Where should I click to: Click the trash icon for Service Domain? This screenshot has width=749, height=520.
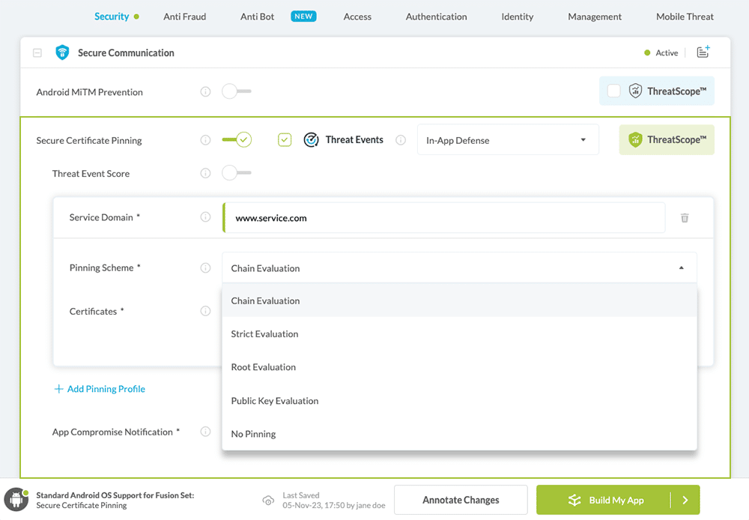pos(685,218)
